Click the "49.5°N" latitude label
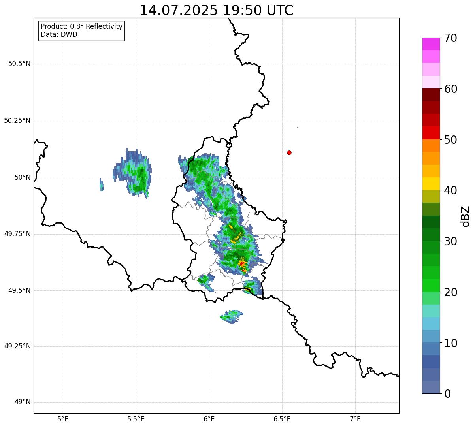Viewport: 475px width, 427px height. (x=19, y=290)
